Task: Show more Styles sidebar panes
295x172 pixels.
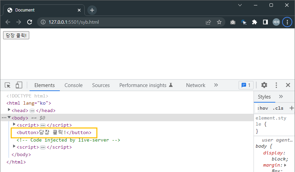Action: tap(281, 96)
